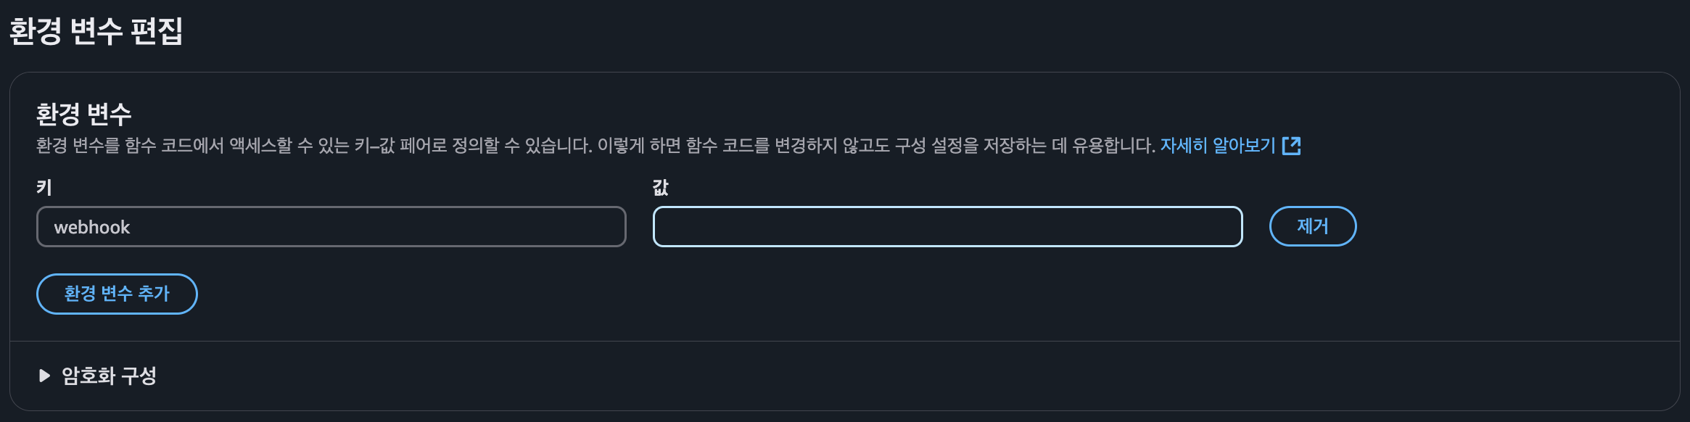Image resolution: width=1690 pixels, height=422 pixels.
Task: Click the 암호화 구성 label text
Action: [x=109, y=376]
